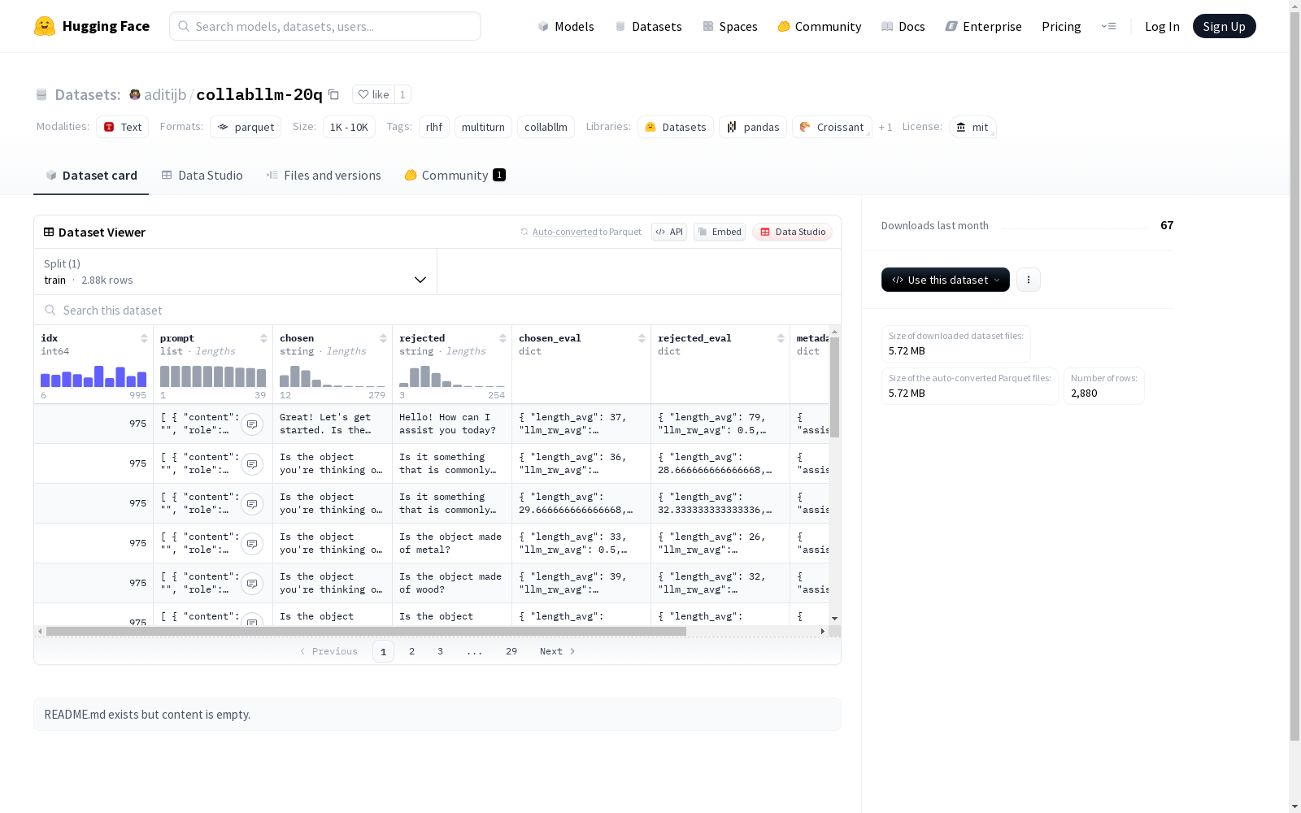Image resolution: width=1301 pixels, height=813 pixels.
Task: Select the collabllm tag
Action: tap(546, 127)
